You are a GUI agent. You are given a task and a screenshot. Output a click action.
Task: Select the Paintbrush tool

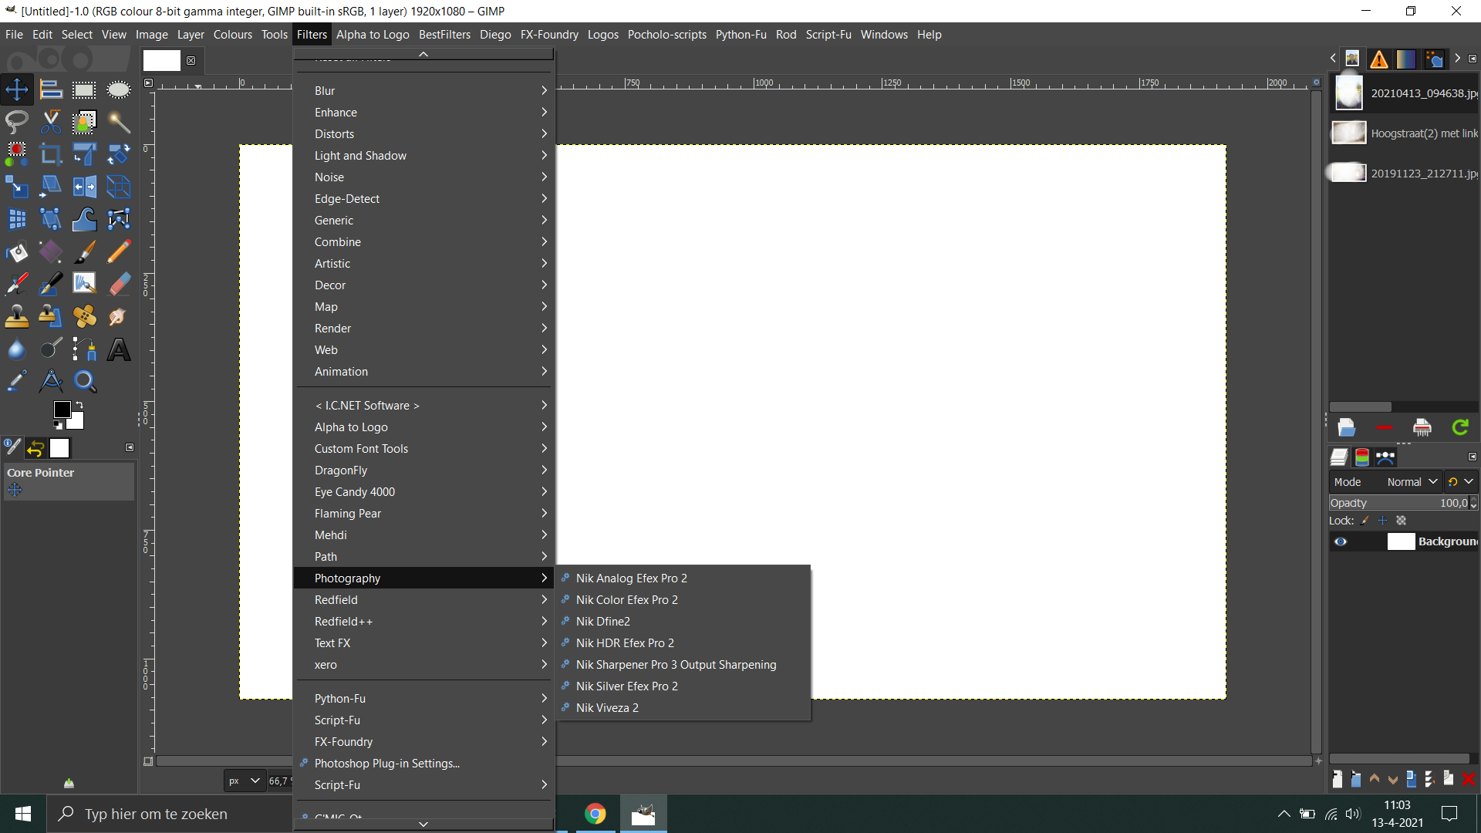pos(84,251)
